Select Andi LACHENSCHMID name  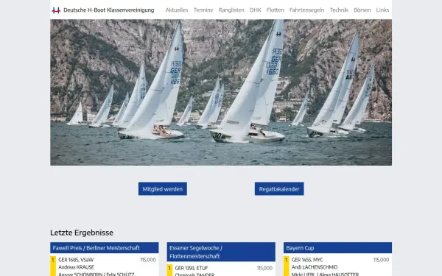tap(315, 267)
